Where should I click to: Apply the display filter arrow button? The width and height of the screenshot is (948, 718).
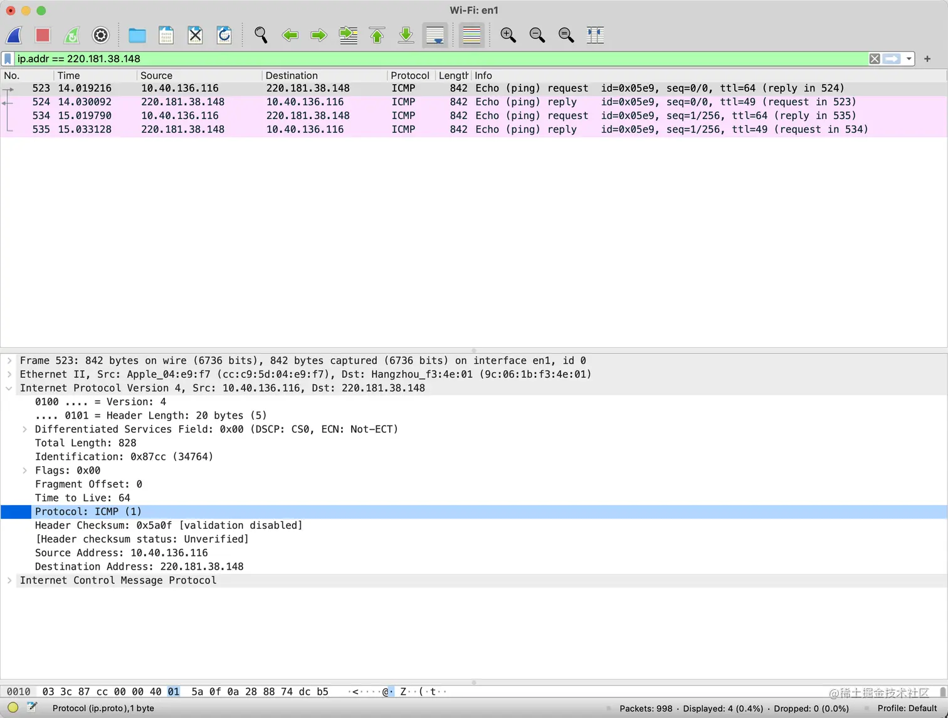[x=892, y=59]
